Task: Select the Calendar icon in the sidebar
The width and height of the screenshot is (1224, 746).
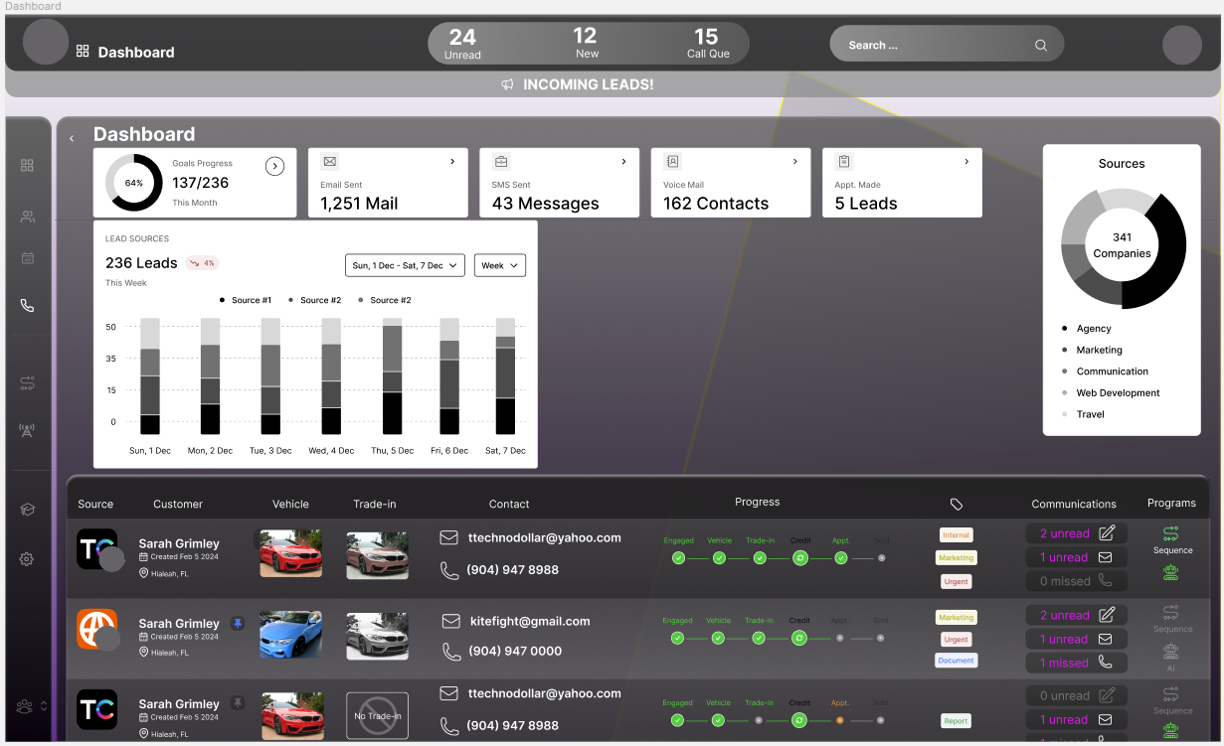Action: click(27, 258)
